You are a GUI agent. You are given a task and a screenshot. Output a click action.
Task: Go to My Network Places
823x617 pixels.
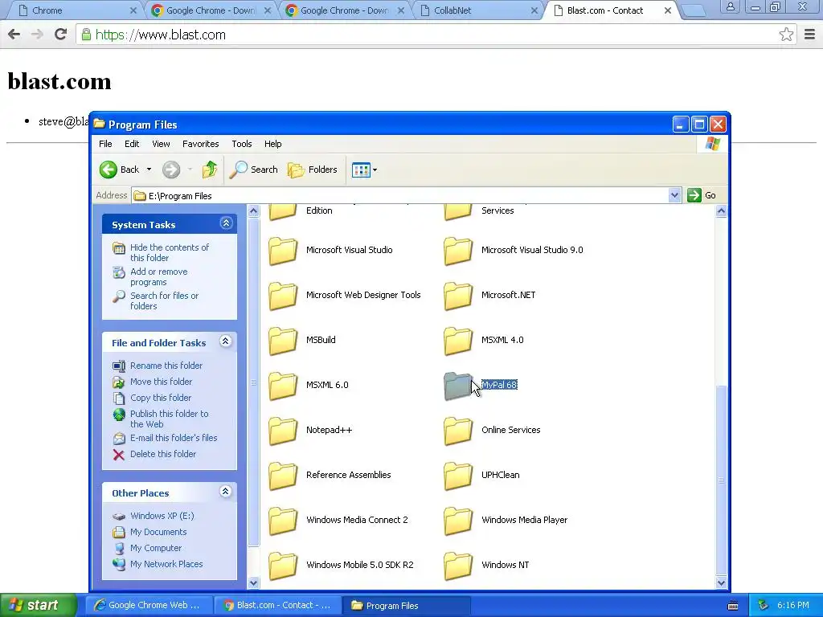tap(166, 564)
